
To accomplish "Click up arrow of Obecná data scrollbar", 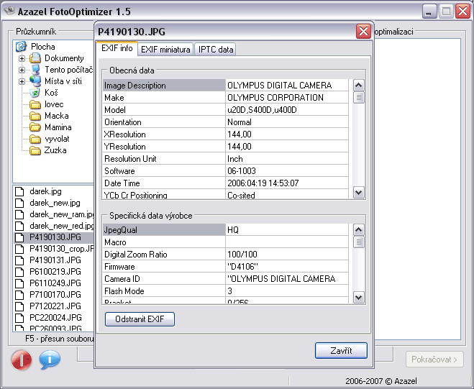I will [x=358, y=86].
